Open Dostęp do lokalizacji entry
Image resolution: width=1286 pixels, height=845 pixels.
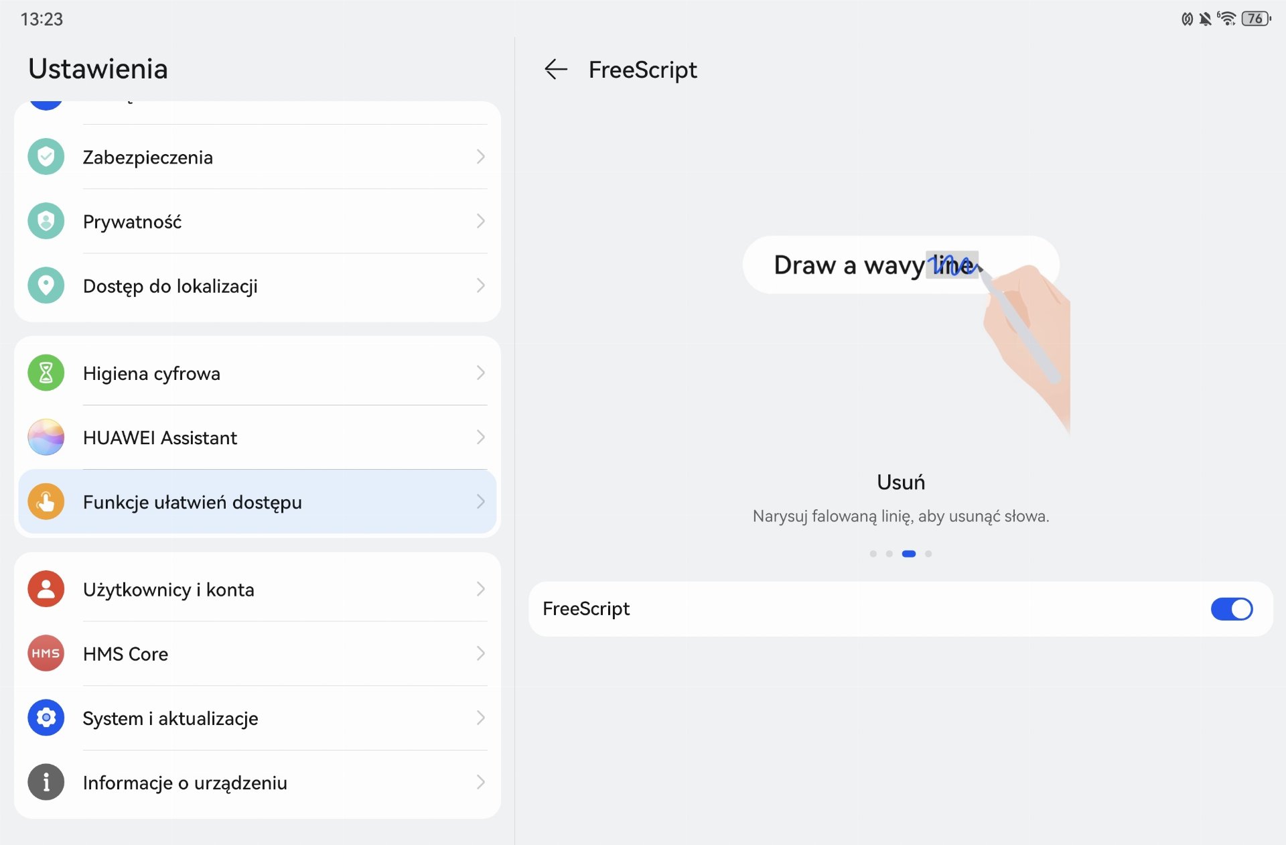(170, 286)
